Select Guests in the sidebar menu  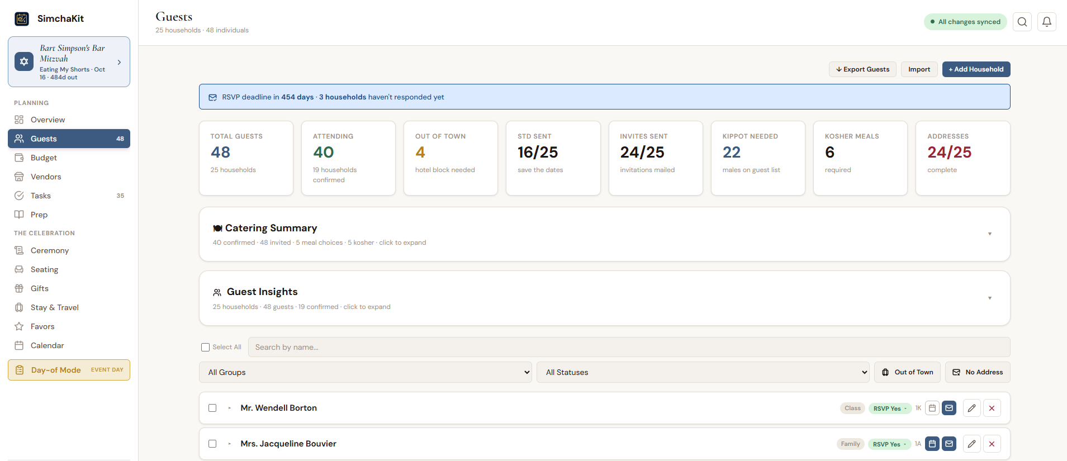[x=69, y=139]
